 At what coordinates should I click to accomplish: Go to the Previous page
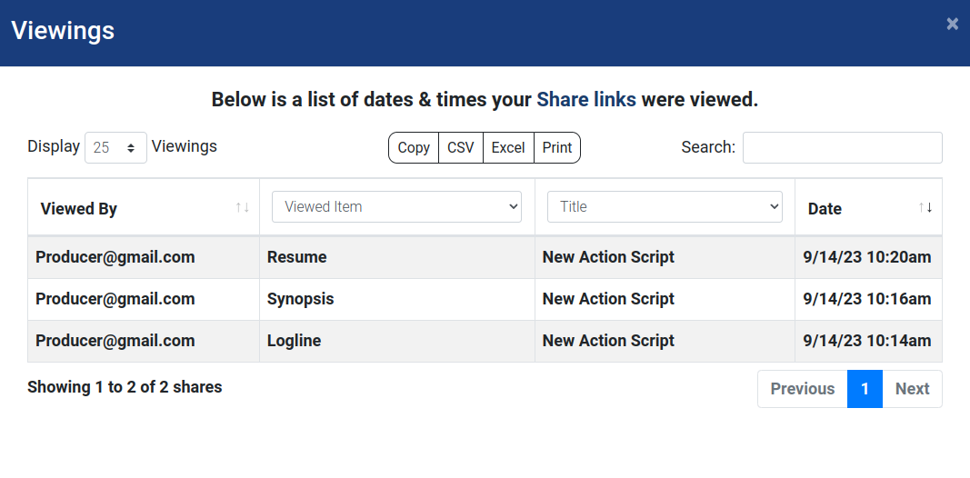pyautogui.click(x=802, y=389)
